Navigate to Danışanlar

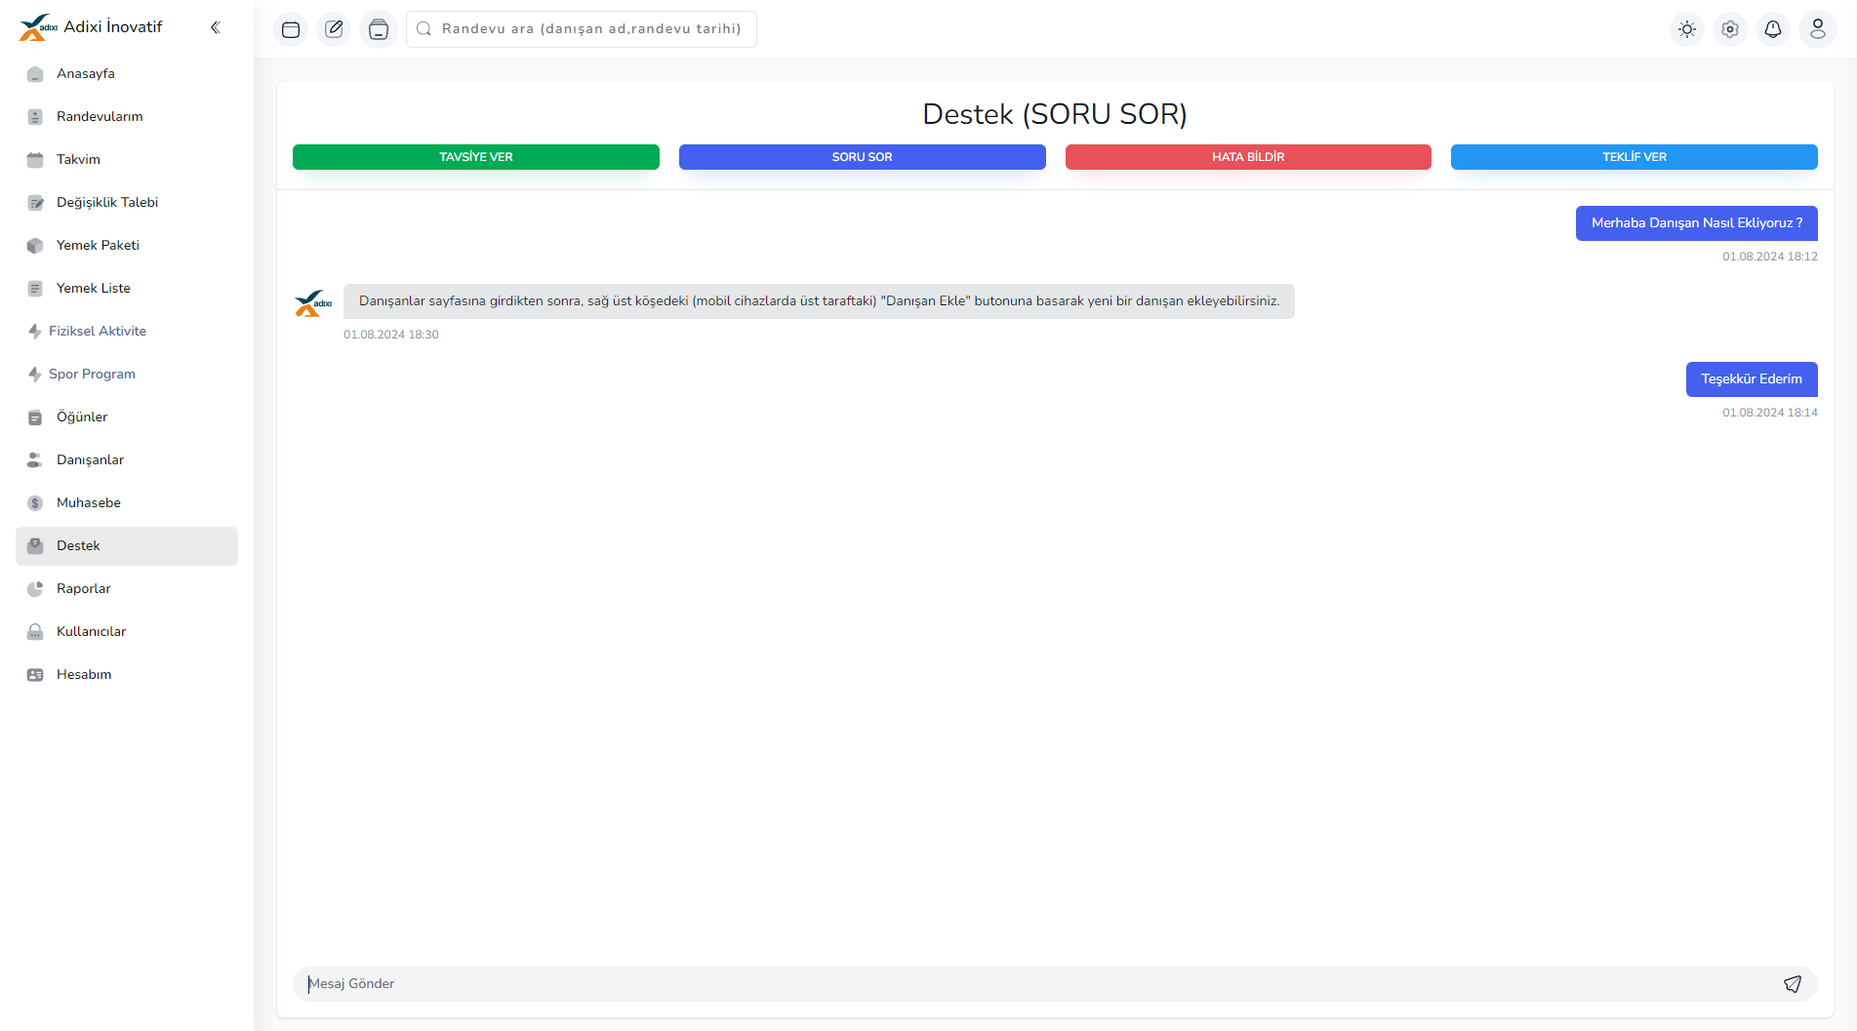tap(127, 460)
